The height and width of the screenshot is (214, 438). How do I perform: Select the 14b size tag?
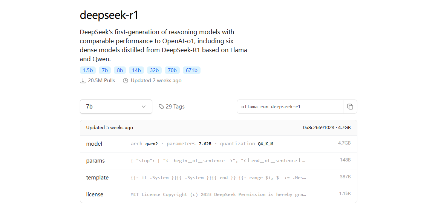tap(136, 70)
